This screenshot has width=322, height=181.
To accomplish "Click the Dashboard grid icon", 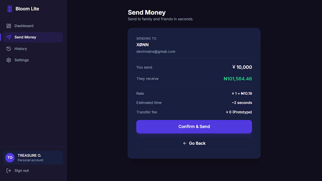I will pyautogui.click(x=8, y=26).
